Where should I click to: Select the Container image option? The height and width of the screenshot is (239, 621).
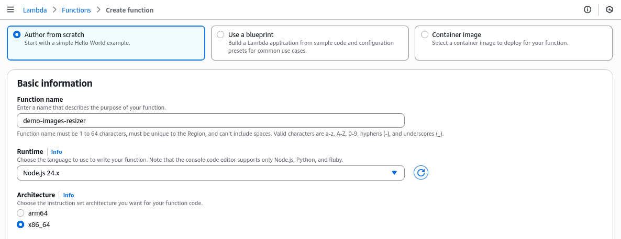(x=424, y=34)
